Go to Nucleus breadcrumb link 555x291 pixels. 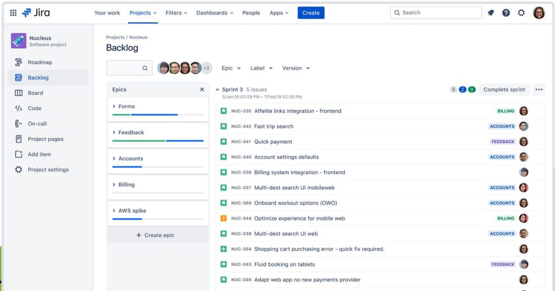138,37
